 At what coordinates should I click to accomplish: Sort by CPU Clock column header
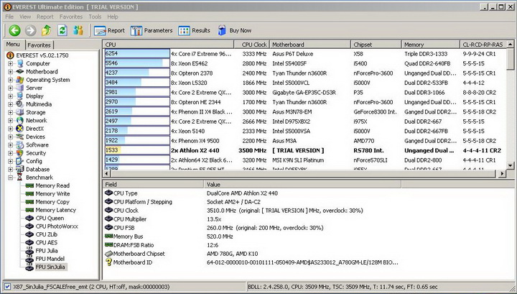[x=252, y=45]
